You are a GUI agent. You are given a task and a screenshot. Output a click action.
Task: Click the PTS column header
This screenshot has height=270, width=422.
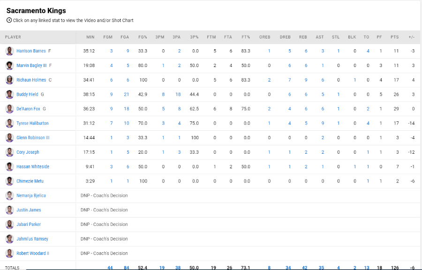[x=394, y=37]
